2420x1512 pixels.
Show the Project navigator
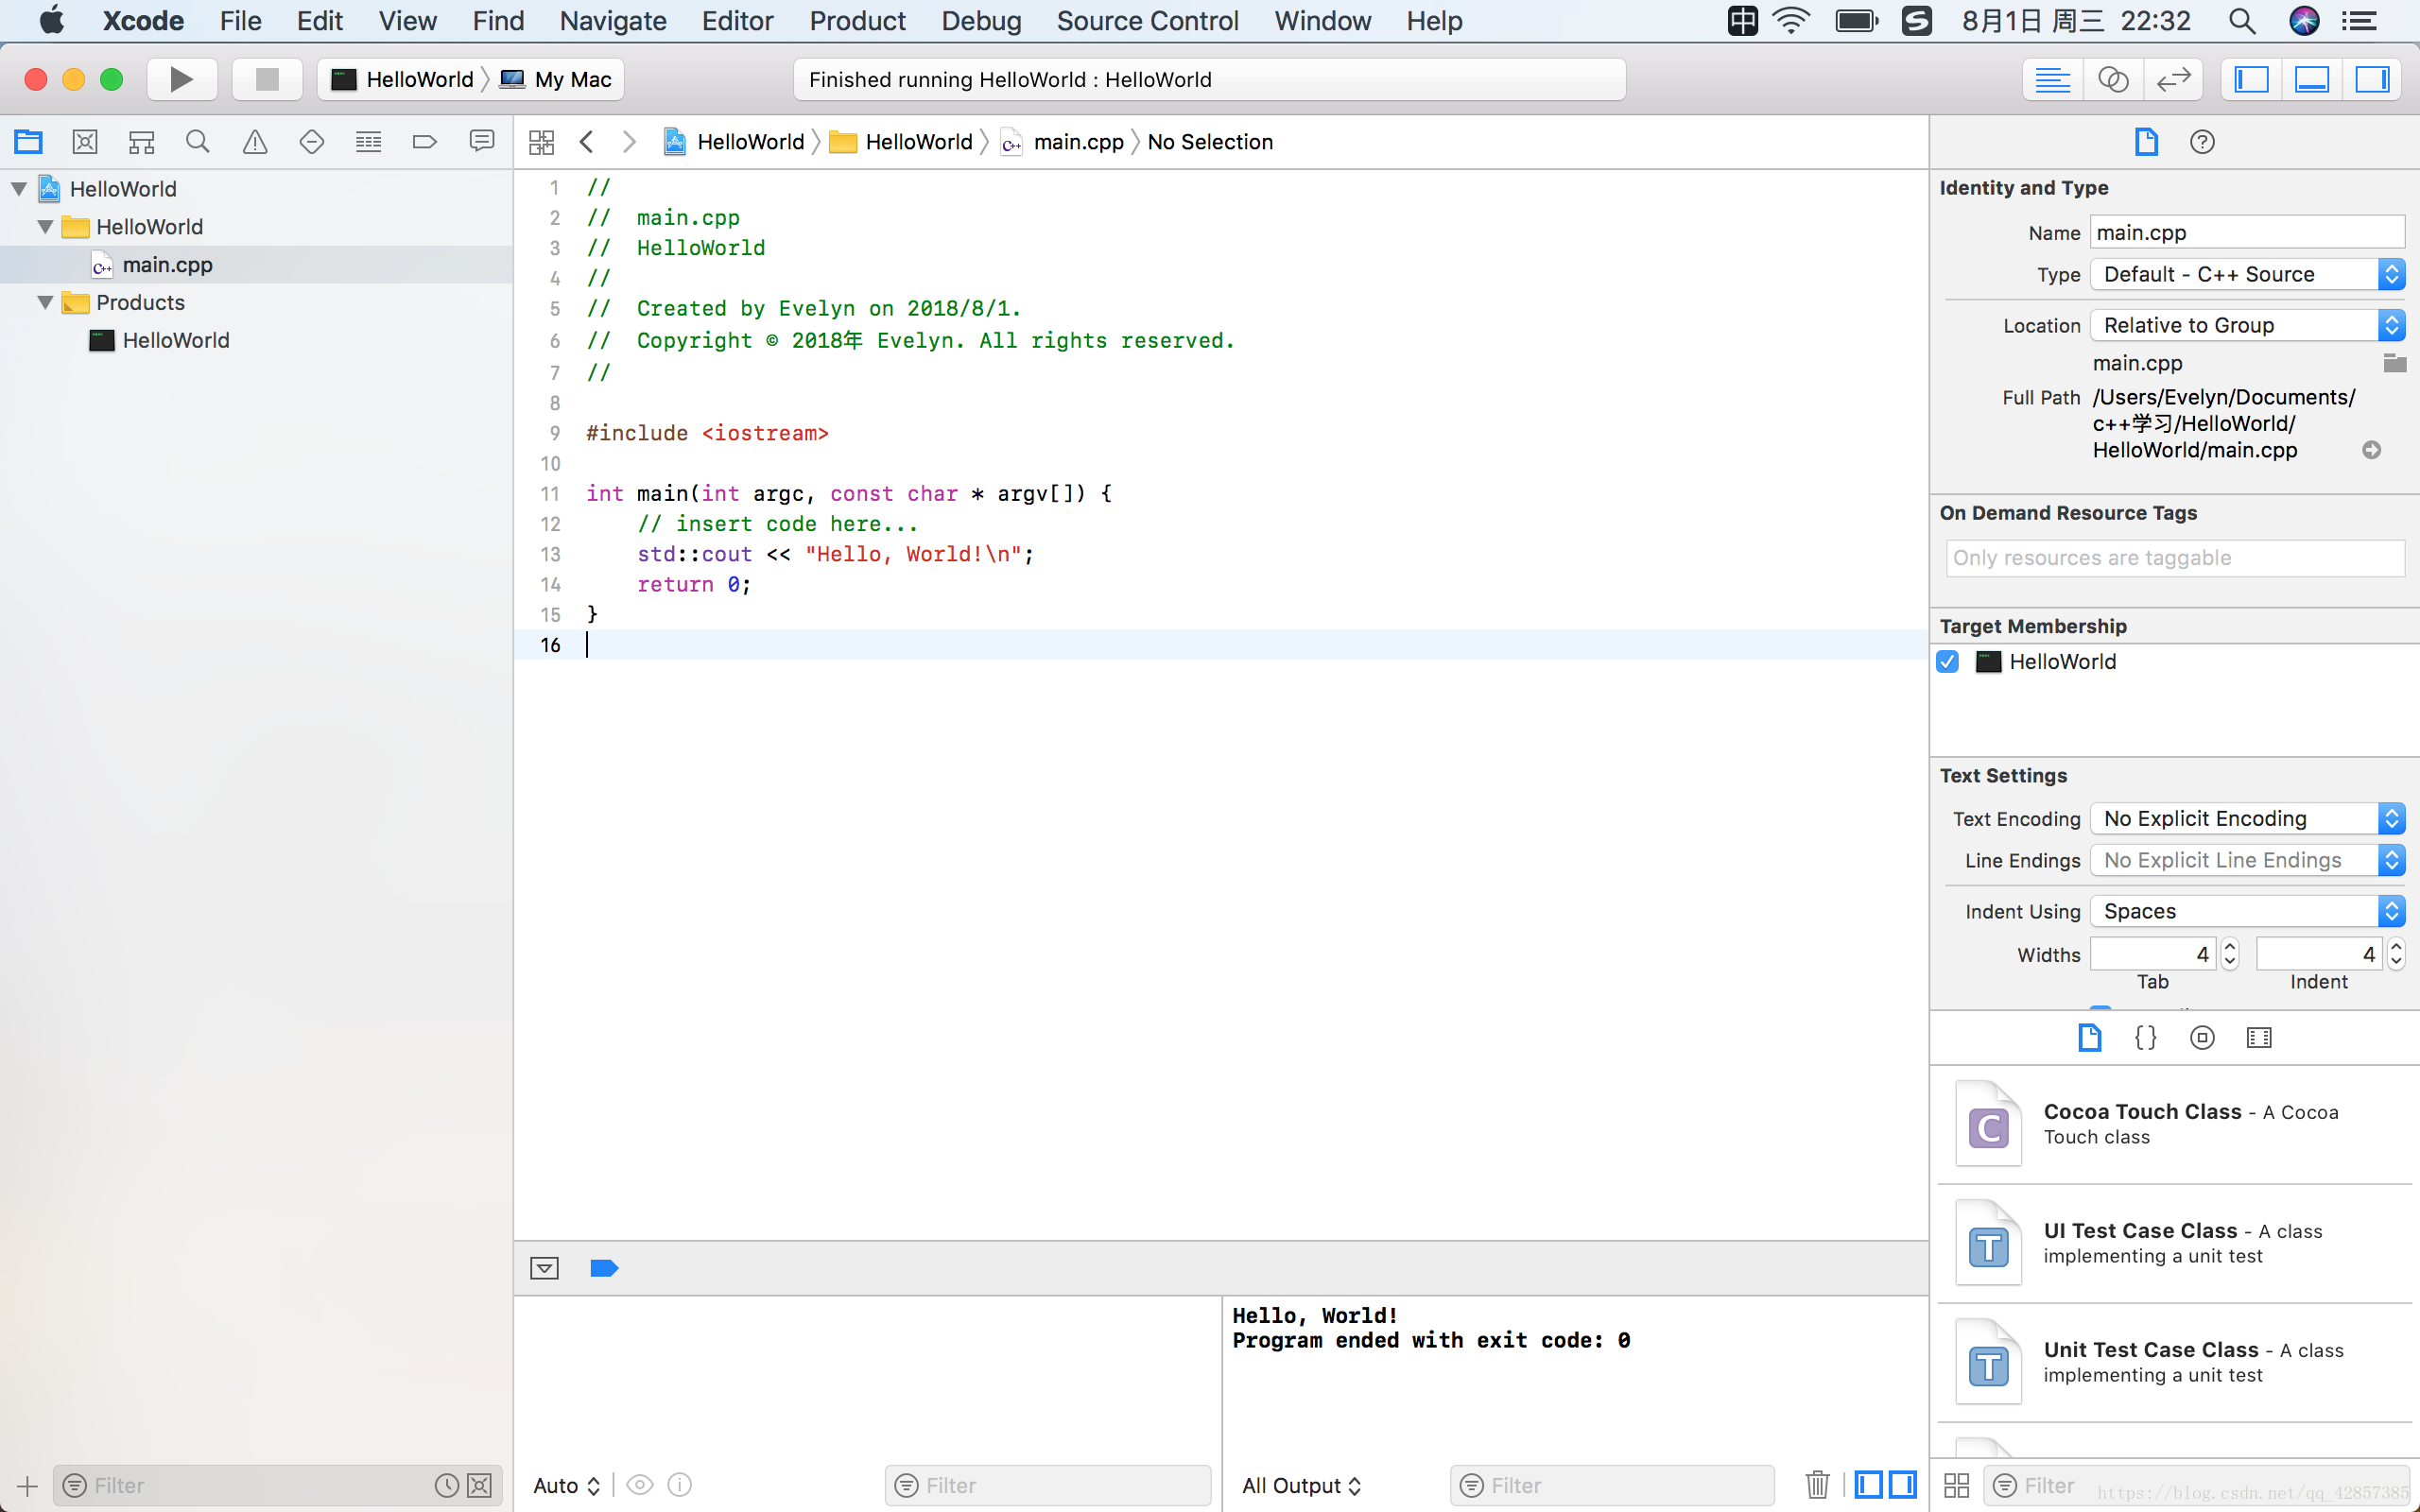28,142
